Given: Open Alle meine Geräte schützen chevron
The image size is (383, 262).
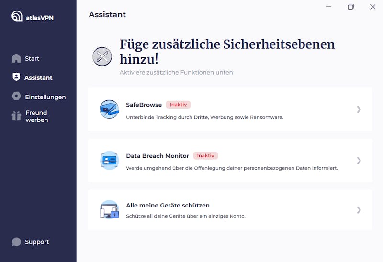Looking at the screenshot, I should pos(359,210).
